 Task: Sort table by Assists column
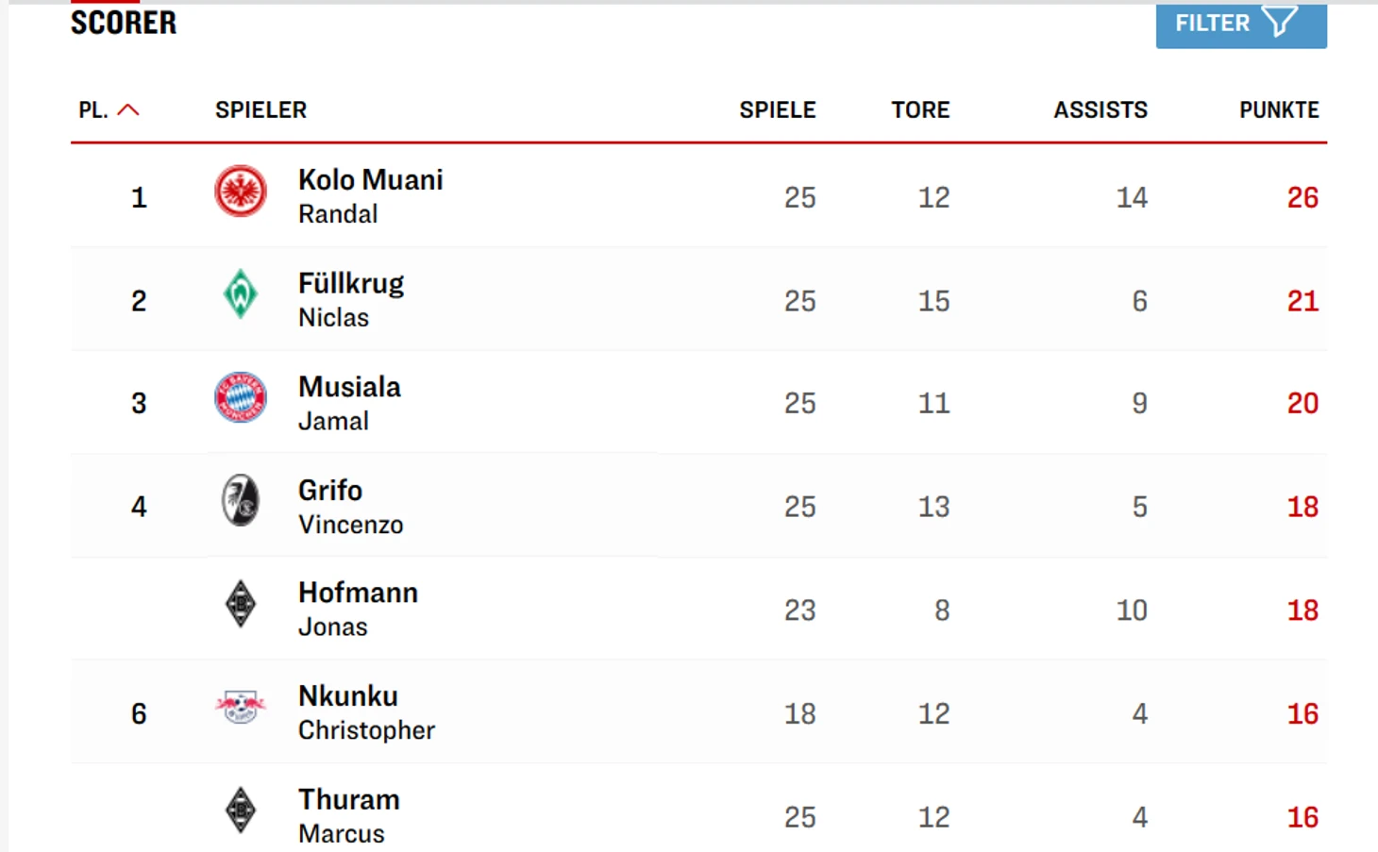[1101, 110]
